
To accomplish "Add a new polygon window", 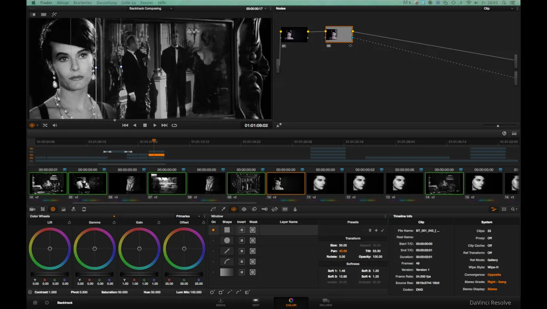I will coord(230,292).
